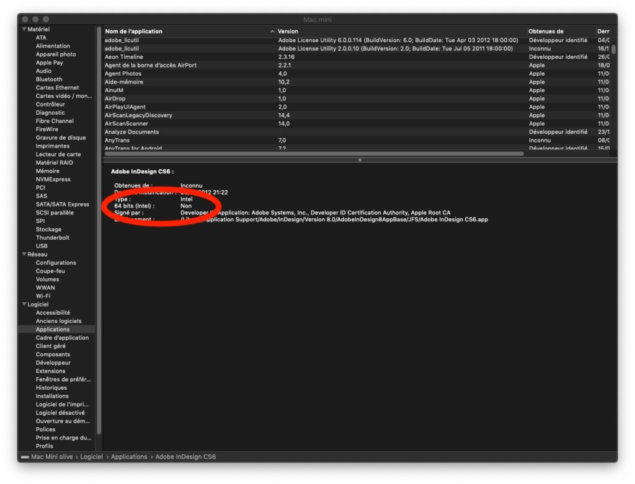Select Contrôleur in the sidebar
635x484 pixels.
50,104
